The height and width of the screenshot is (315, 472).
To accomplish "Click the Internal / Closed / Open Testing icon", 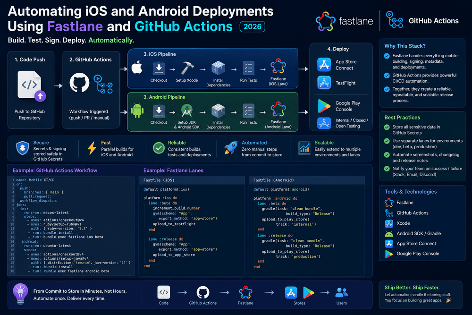I will [x=324, y=123].
